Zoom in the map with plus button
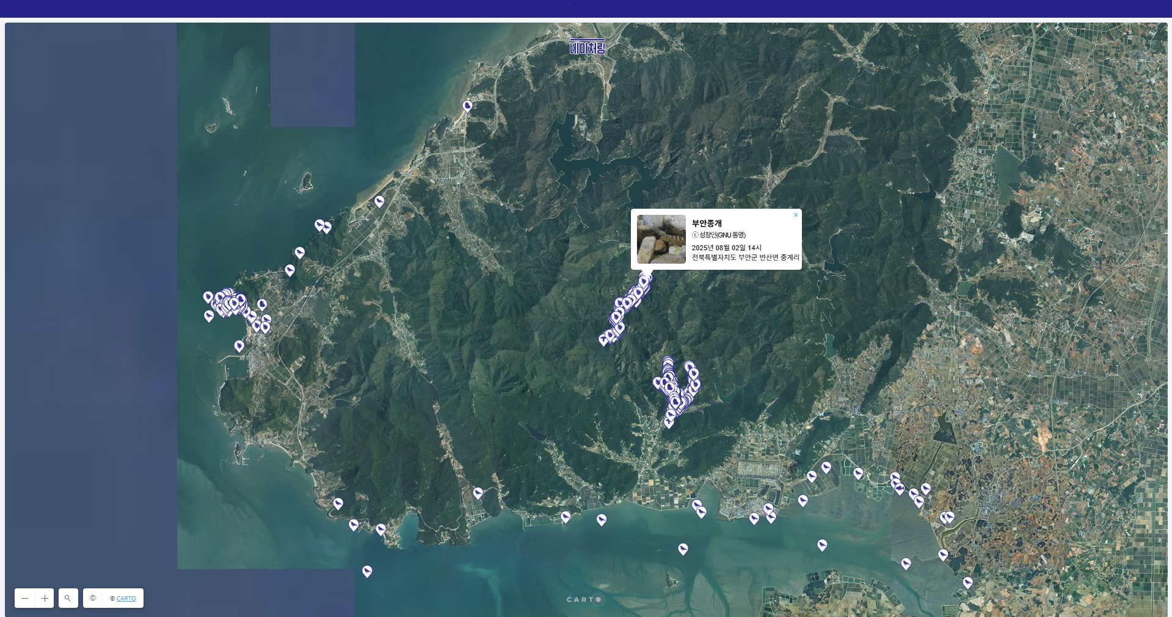The width and height of the screenshot is (1172, 617). point(45,598)
